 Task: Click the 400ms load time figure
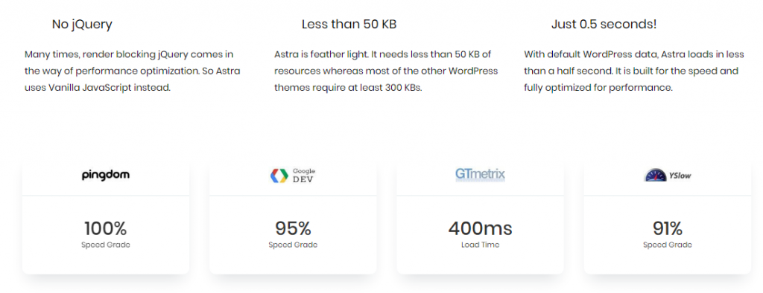click(x=481, y=228)
